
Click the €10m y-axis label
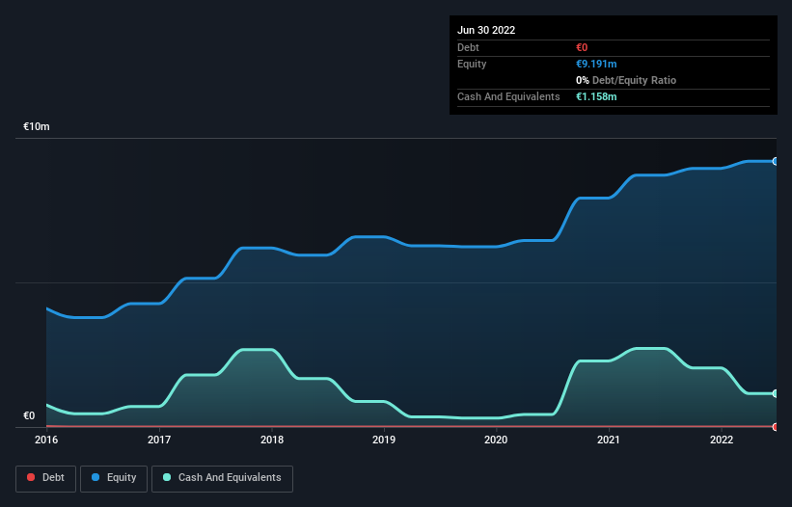[37, 126]
